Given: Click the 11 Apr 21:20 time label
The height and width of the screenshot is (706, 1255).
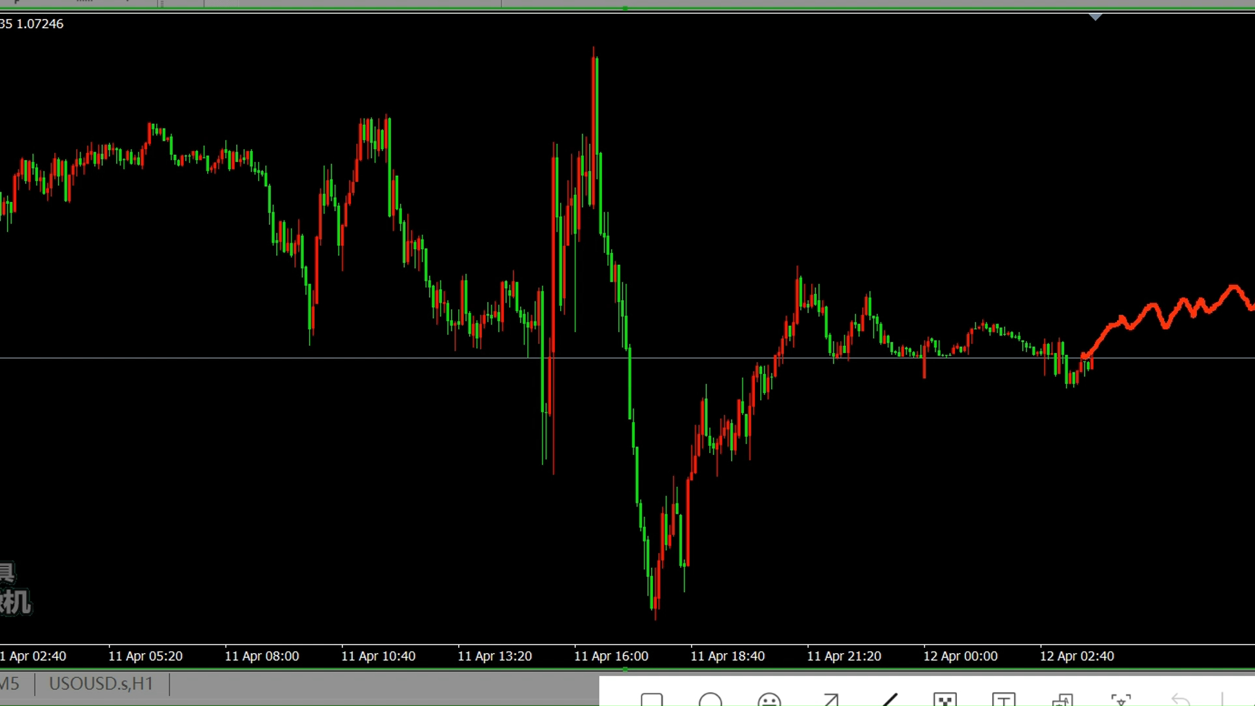Looking at the screenshot, I should [x=844, y=656].
